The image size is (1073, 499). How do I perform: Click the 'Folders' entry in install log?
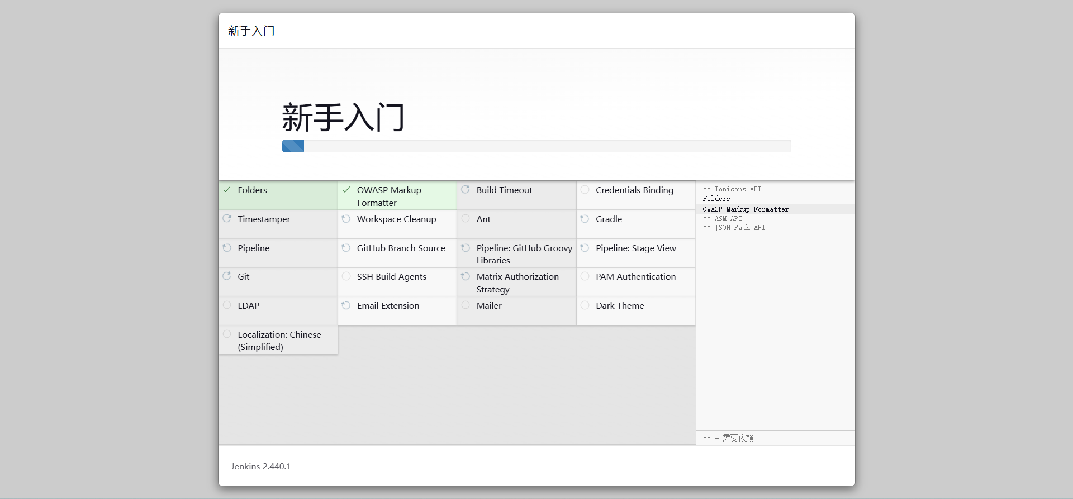click(x=716, y=199)
